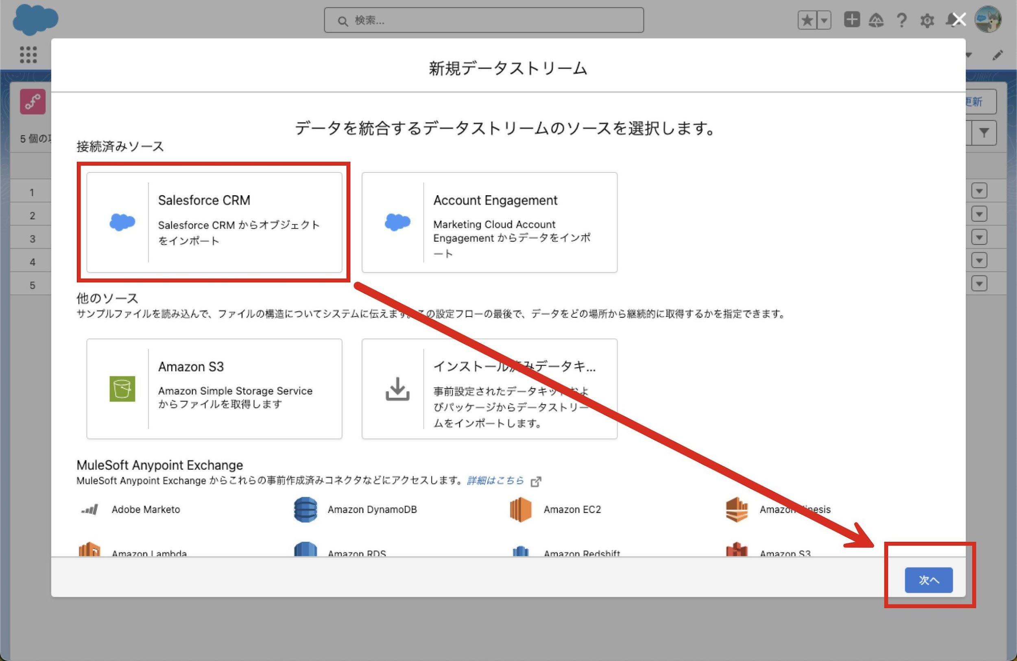Click inside the 検索 search field
This screenshot has height=661, width=1017.
pos(484,20)
